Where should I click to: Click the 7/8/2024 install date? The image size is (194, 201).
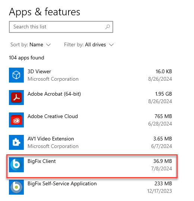point(162,169)
